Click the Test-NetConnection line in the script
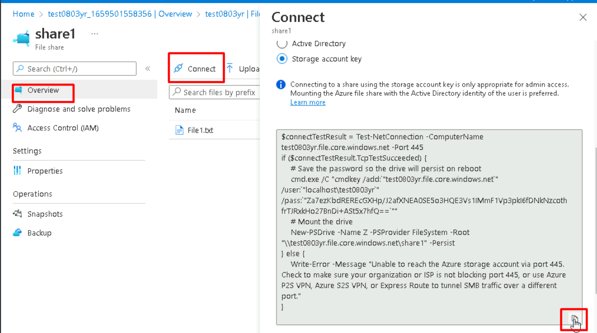Viewport: 597px width, 333px height. [x=382, y=136]
